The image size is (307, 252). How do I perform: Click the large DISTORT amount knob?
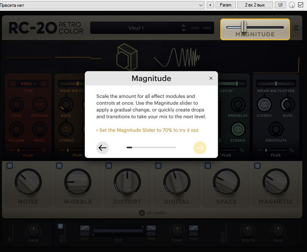127,181
